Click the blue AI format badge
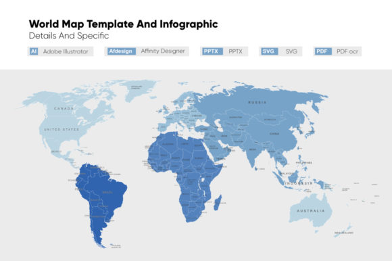Image resolution: width=392 pixels, height=261 pixels. pyautogui.click(x=34, y=51)
